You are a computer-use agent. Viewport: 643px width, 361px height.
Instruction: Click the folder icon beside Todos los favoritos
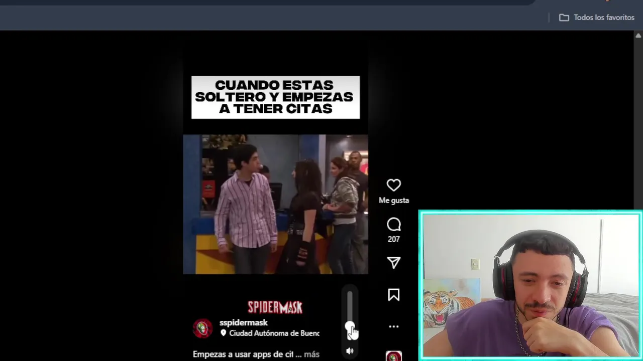click(564, 18)
